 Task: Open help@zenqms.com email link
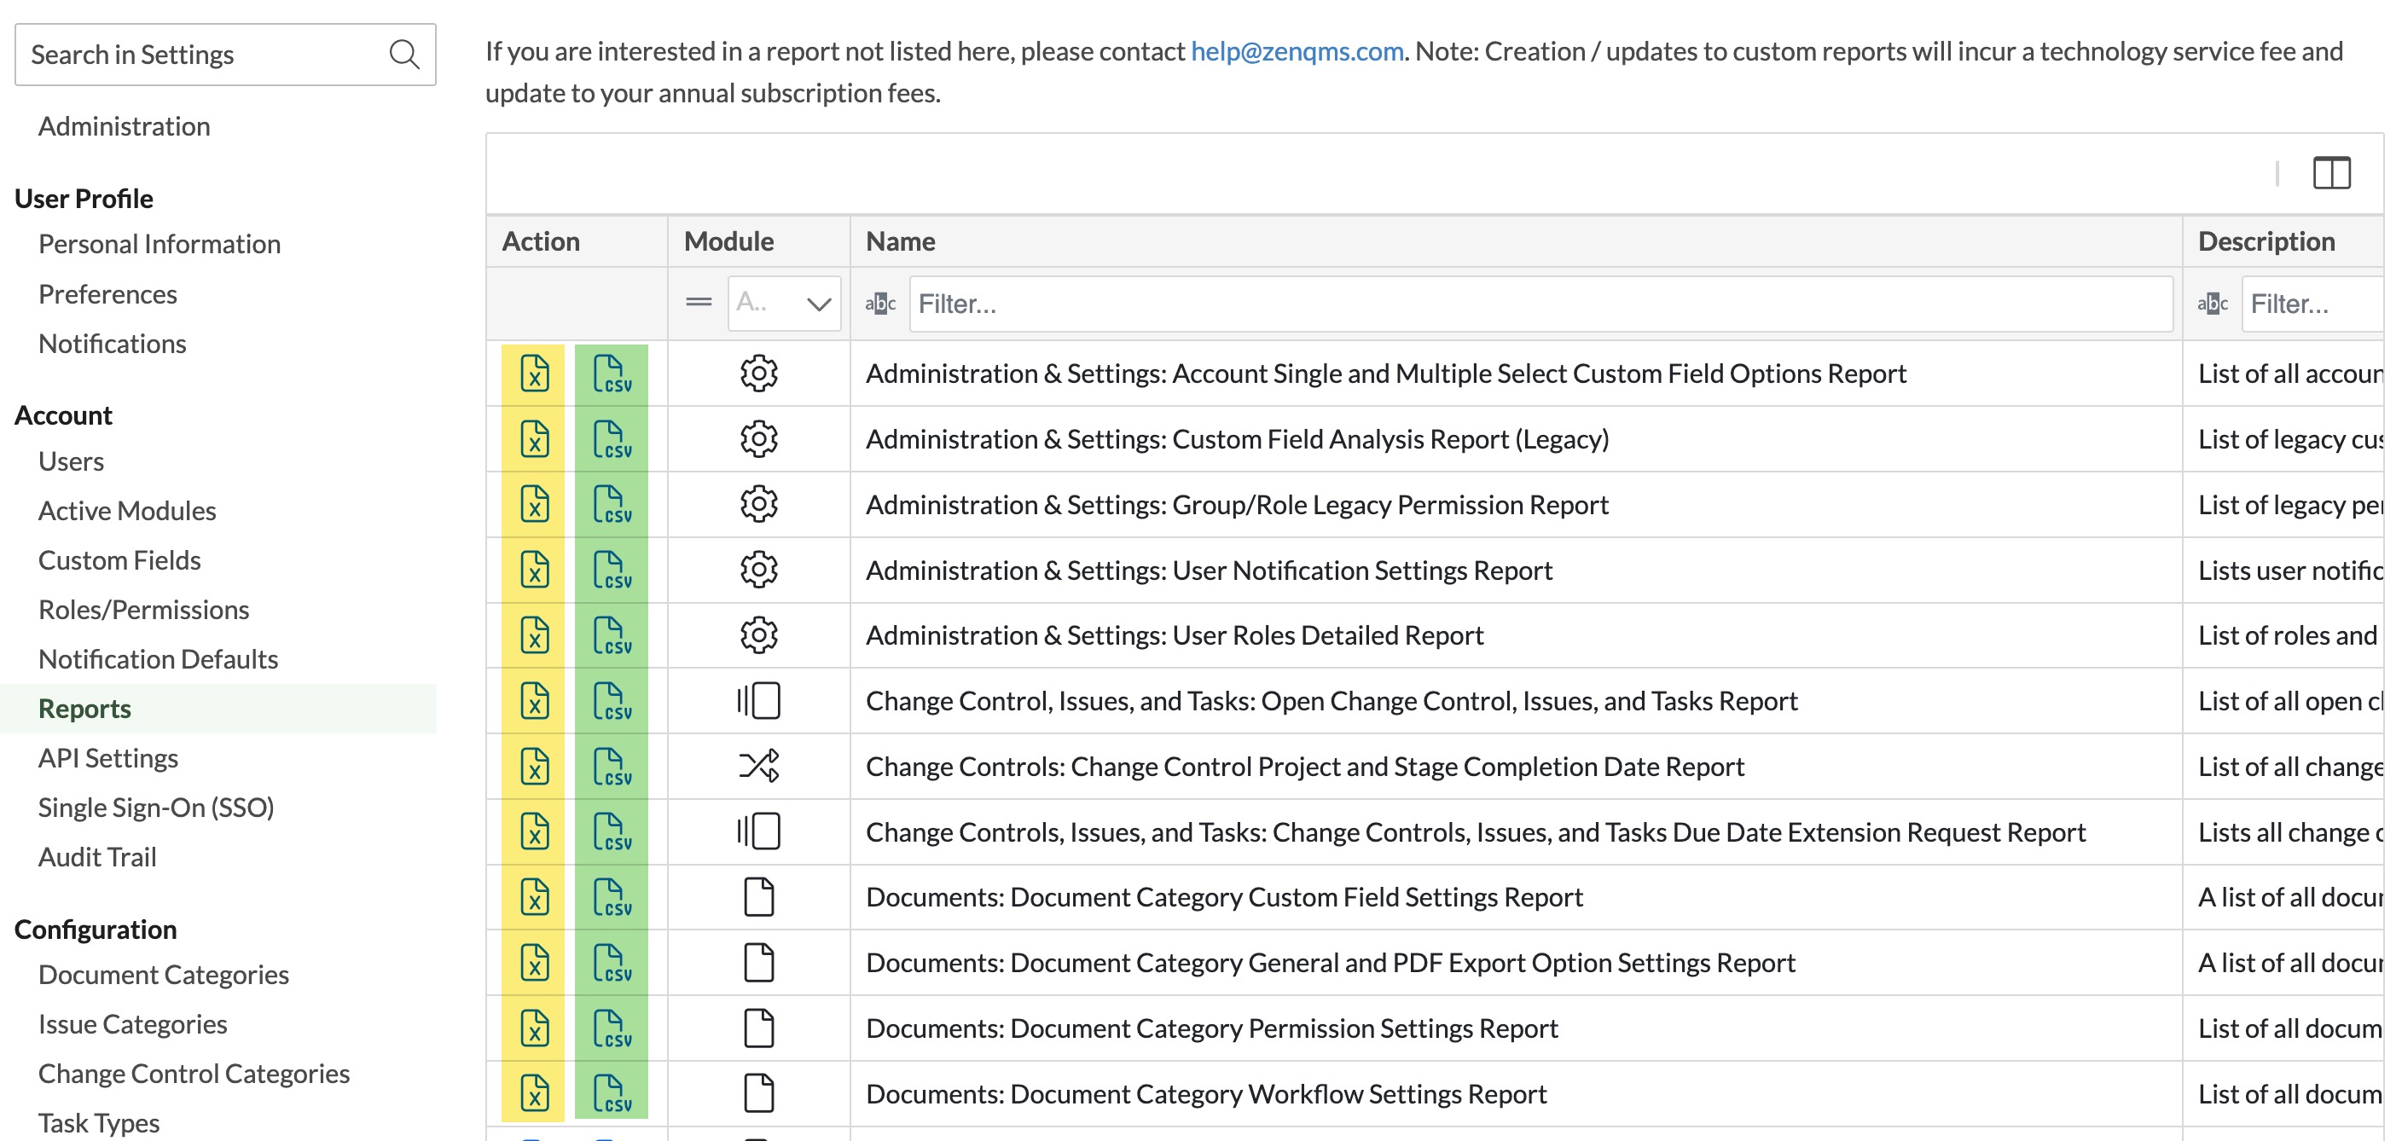[1297, 51]
